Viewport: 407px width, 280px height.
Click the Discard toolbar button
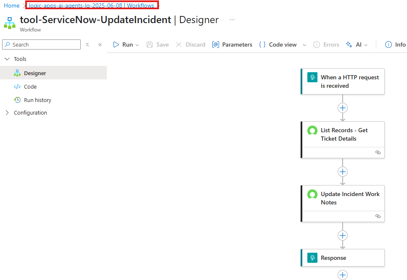190,44
